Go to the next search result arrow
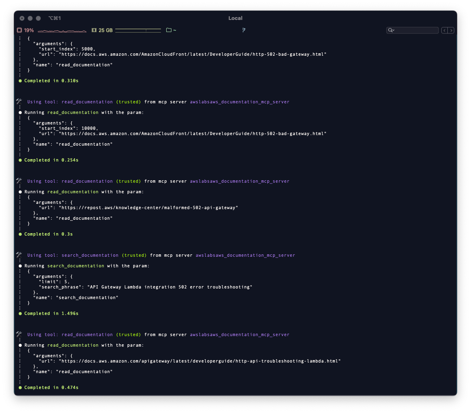Screen dimensions: 471x413 coord(451,31)
